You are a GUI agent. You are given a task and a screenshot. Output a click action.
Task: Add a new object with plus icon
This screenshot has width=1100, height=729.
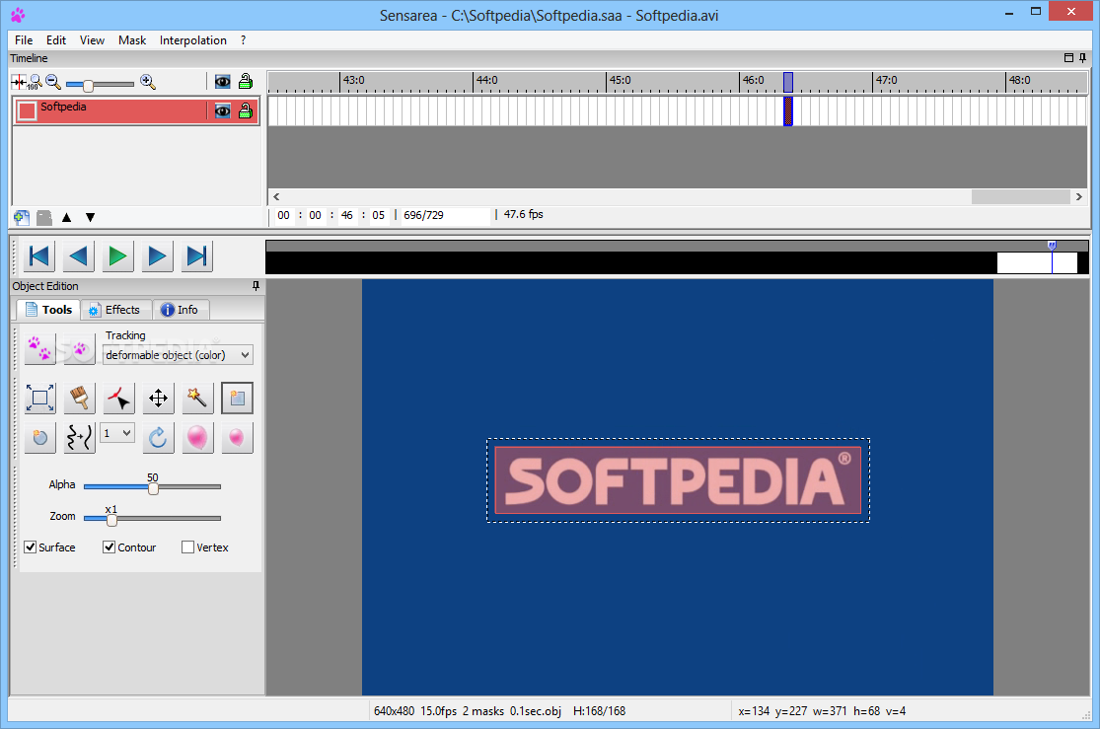(x=21, y=217)
